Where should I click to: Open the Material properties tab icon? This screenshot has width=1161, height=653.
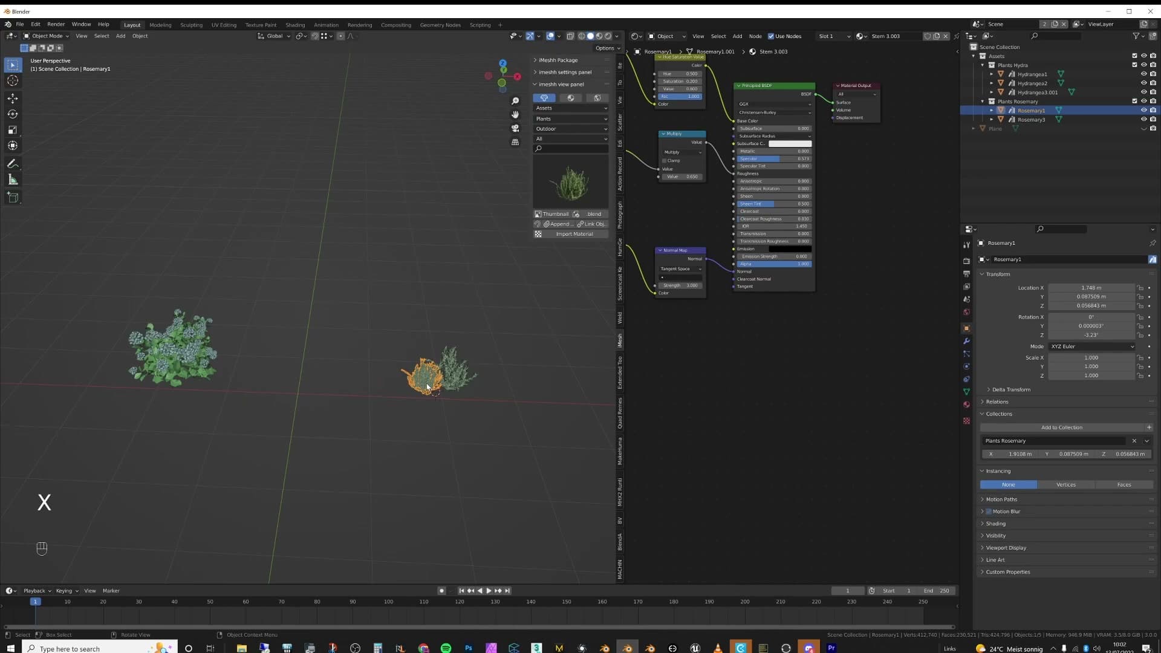pos(966,404)
